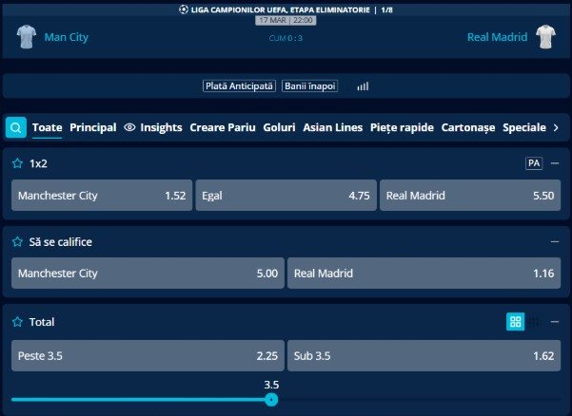This screenshot has width=572, height=416.
Task: Click the Total line slider handle
Action: (x=271, y=400)
